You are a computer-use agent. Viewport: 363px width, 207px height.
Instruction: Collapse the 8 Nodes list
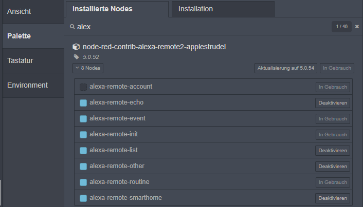tap(88, 68)
